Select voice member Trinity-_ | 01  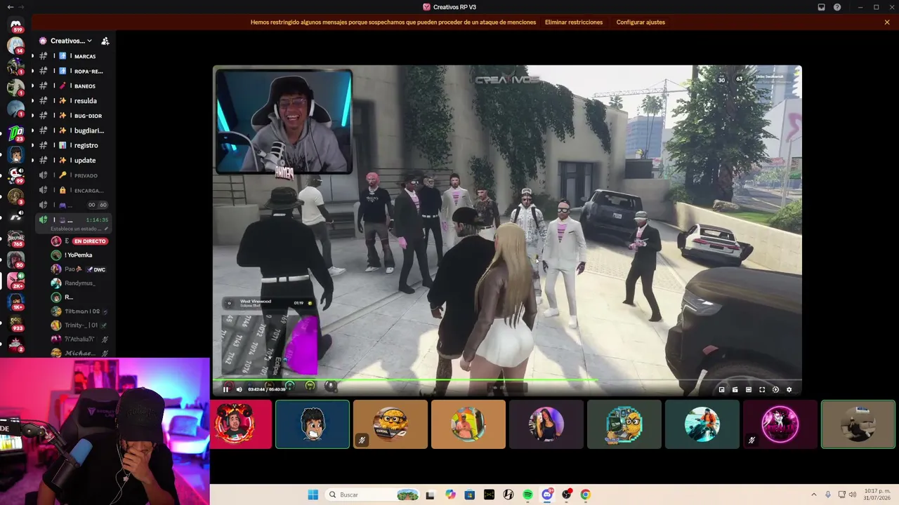[79, 325]
